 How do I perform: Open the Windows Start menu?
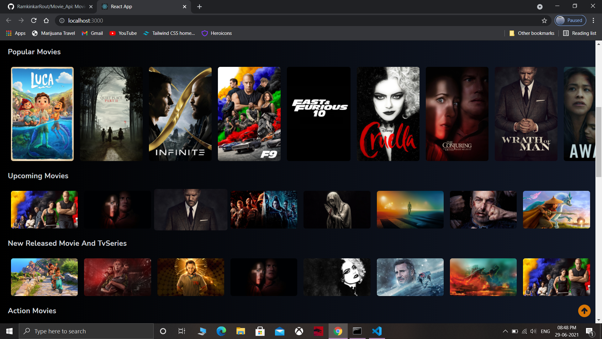click(9, 331)
